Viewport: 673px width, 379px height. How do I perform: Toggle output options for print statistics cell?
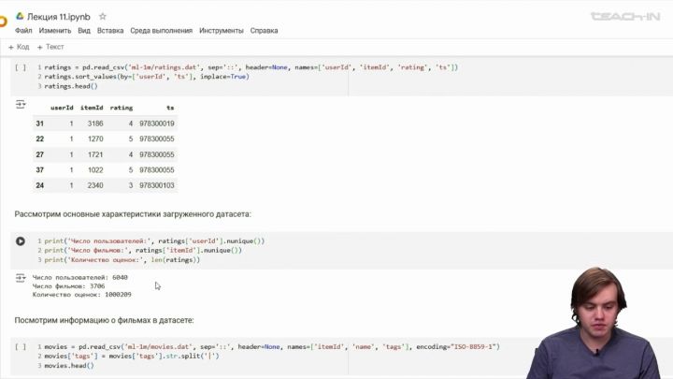[x=21, y=277]
